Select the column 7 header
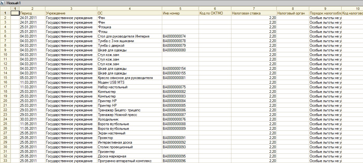The width and height of the screenshot is (363, 163). (254, 8)
